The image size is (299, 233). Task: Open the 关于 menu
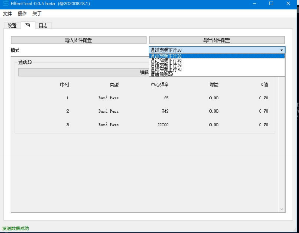click(x=37, y=13)
